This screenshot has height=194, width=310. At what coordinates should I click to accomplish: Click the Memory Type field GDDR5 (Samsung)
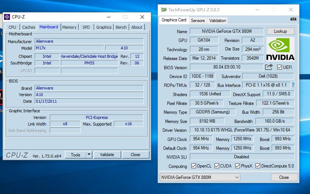213,112
